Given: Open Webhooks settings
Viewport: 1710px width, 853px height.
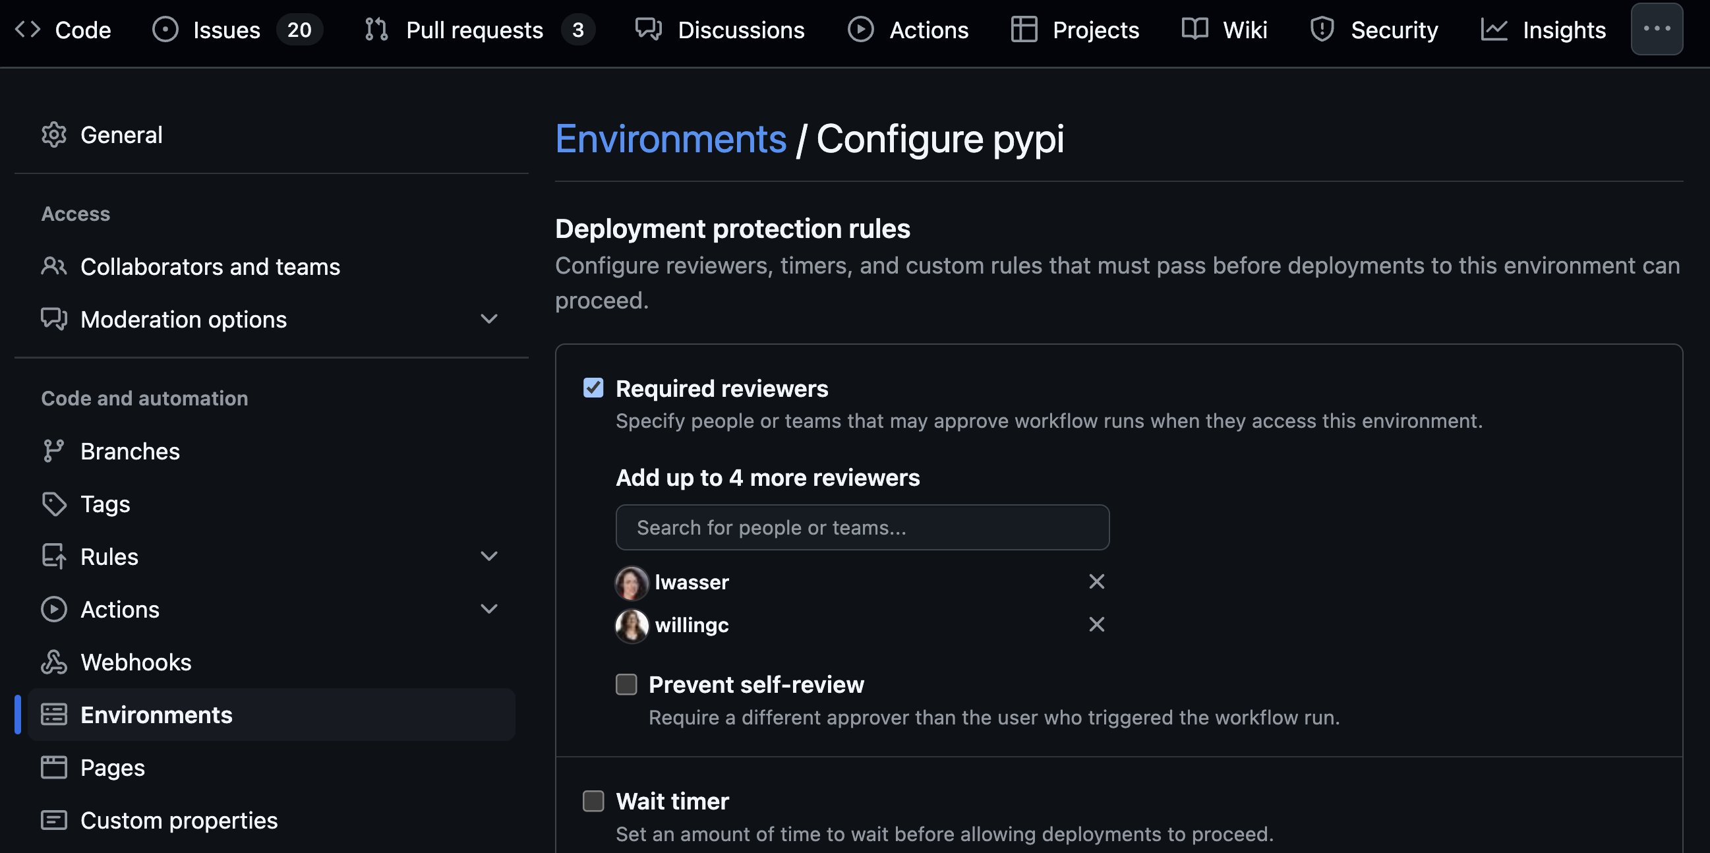Looking at the screenshot, I should (272, 662).
